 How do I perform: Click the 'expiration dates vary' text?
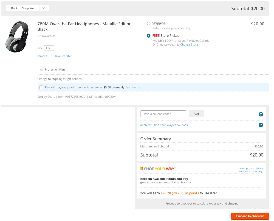tap(251, 171)
